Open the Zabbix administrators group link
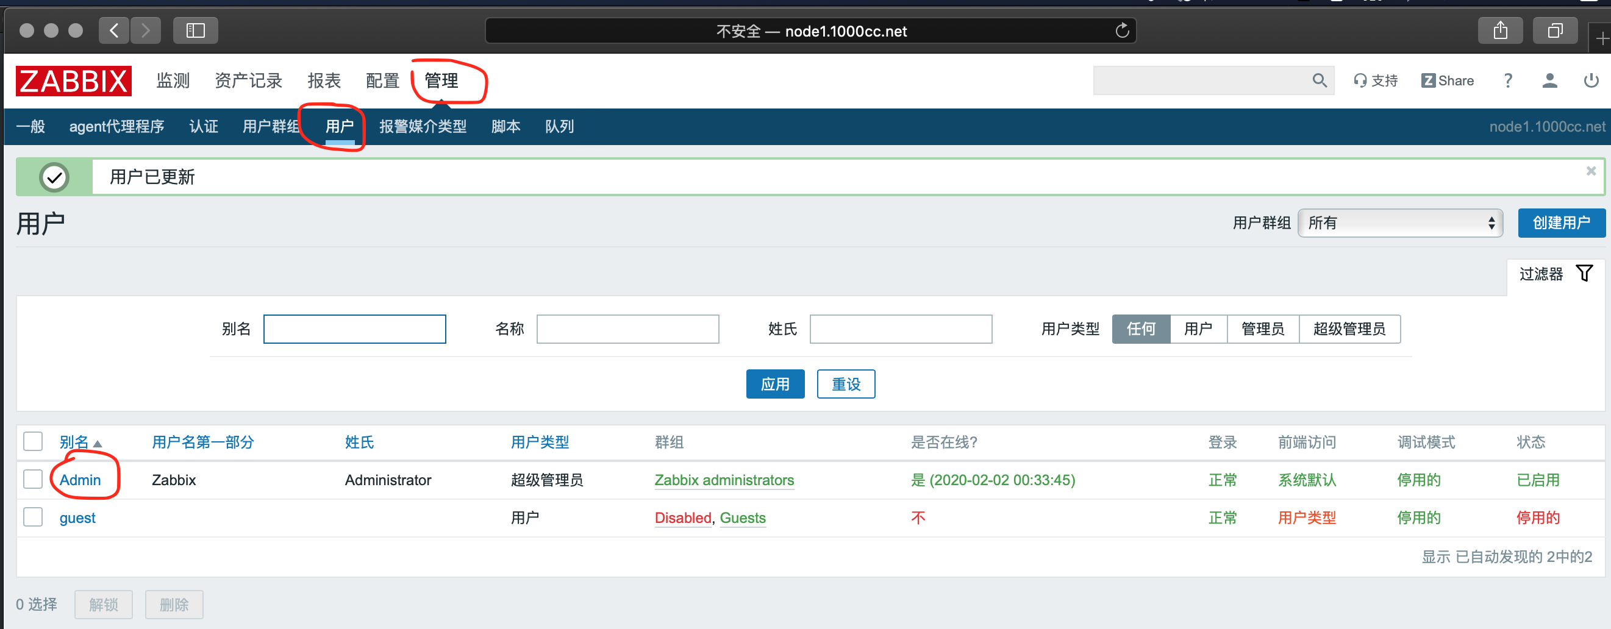Viewport: 1611px width, 629px height. tap(724, 480)
